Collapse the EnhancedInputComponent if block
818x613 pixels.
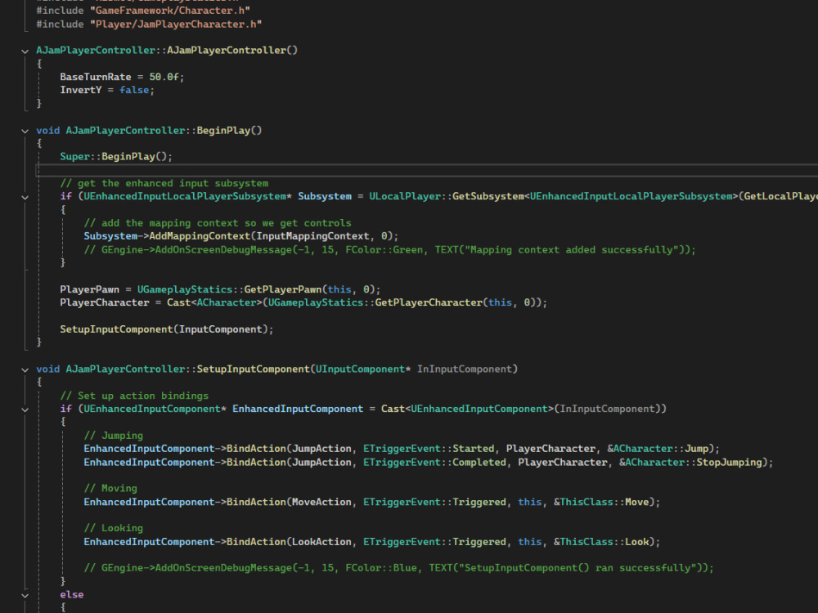point(25,409)
